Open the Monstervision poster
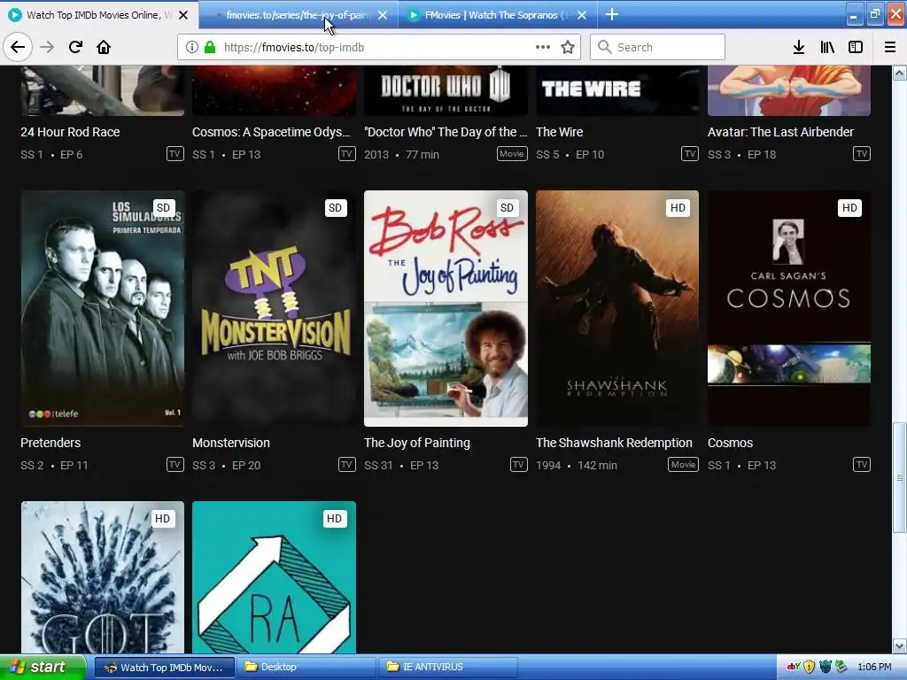This screenshot has height=680, width=907. click(x=274, y=308)
